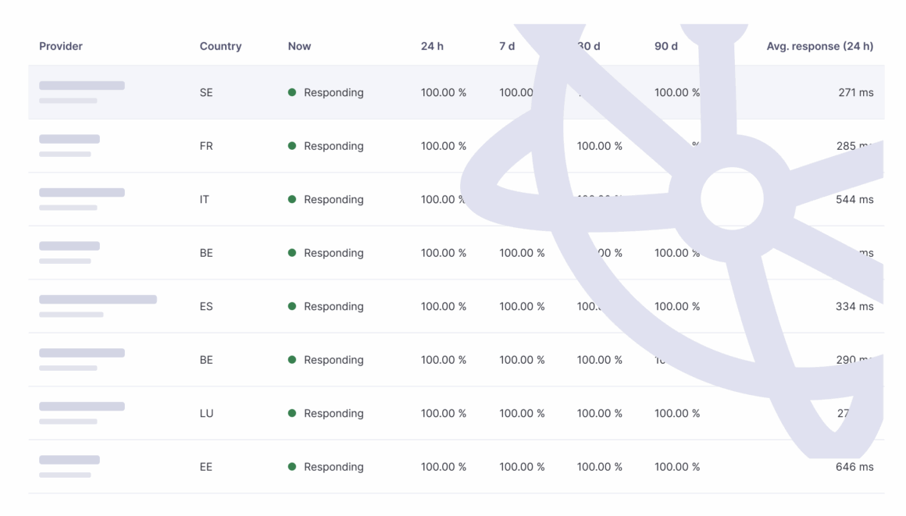Click the 271 ms average response value
Viewport: 906px width, 516px height.
click(856, 92)
